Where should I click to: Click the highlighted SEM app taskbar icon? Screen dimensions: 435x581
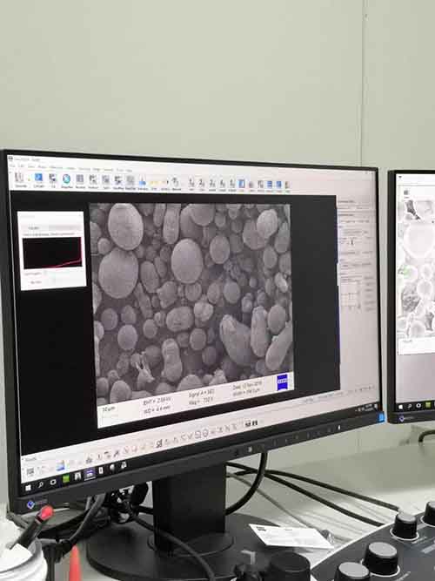[90, 473]
